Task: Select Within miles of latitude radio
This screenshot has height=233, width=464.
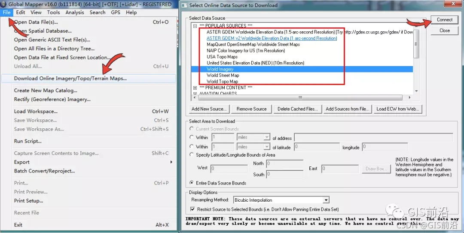Action: point(192,146)
